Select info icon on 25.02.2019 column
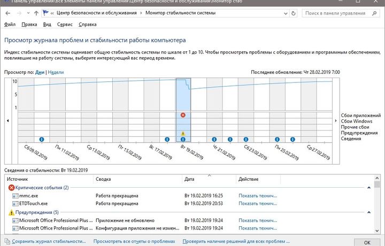 277,139
